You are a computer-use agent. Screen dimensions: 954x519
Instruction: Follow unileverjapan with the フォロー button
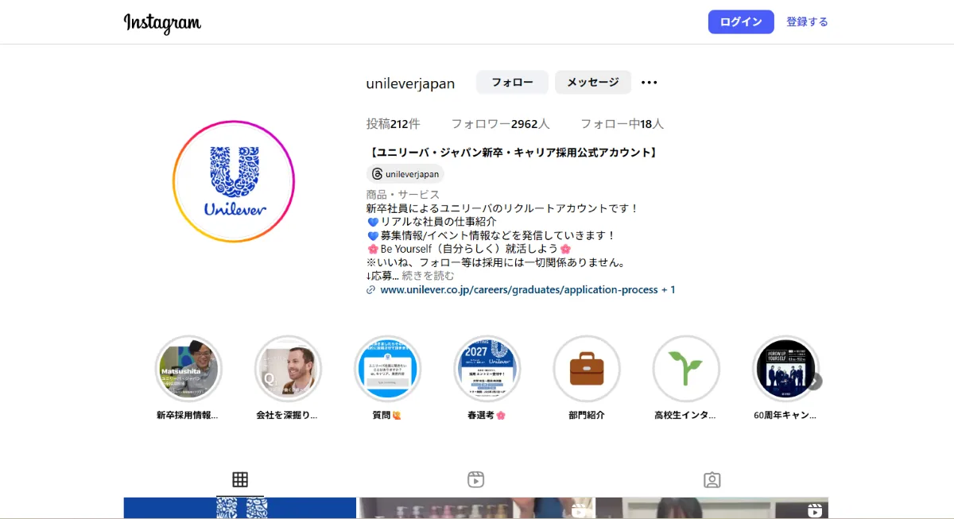[x=512, y=83]
